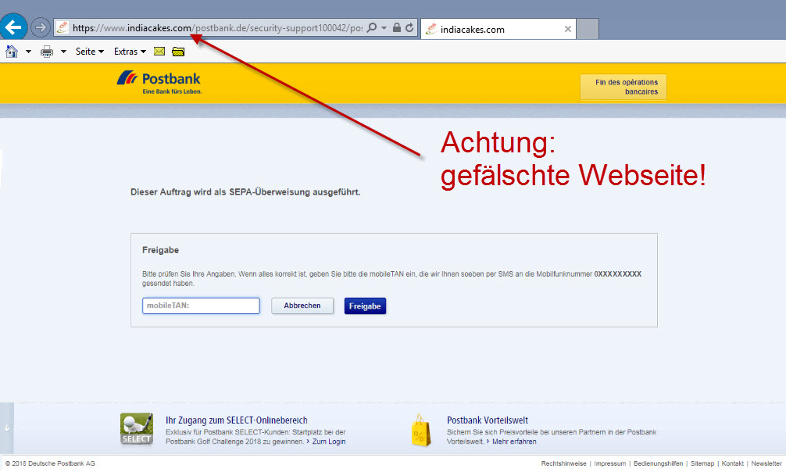Viewport: 786px width, 472px height.
Task: Open the Mehr erfahren link
Action: click(x=514, y=442)
